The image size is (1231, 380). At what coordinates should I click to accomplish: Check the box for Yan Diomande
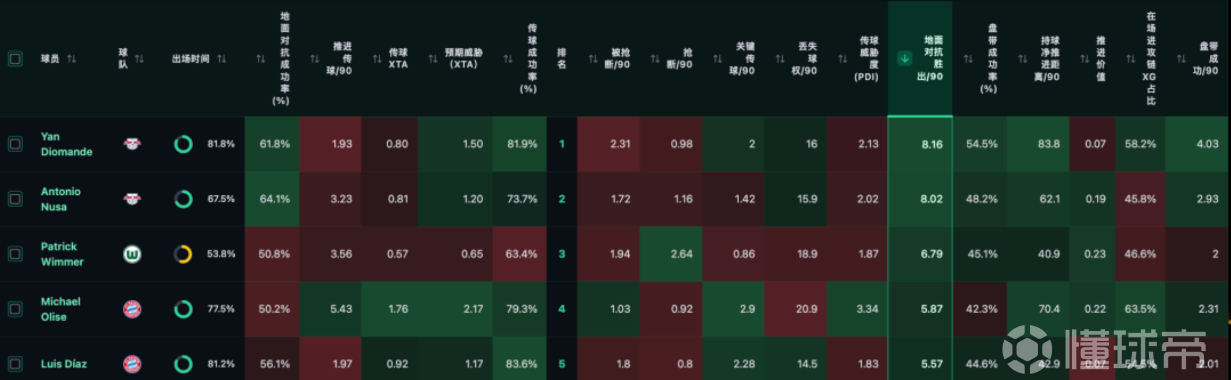click(15, 144)
